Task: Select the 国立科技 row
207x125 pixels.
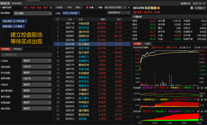Action: tap(92, 28)
